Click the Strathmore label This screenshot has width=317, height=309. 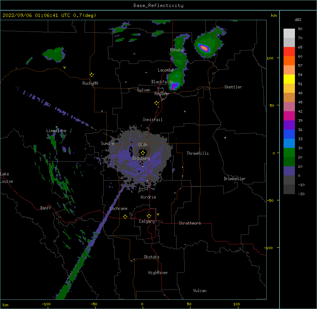point(190,223)
